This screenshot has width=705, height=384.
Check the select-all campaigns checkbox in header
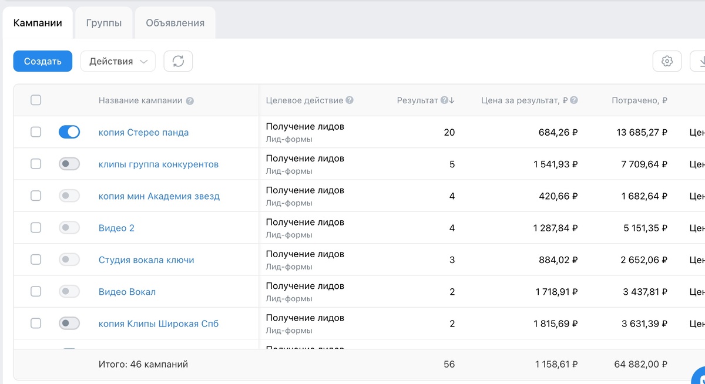point(36,100)
